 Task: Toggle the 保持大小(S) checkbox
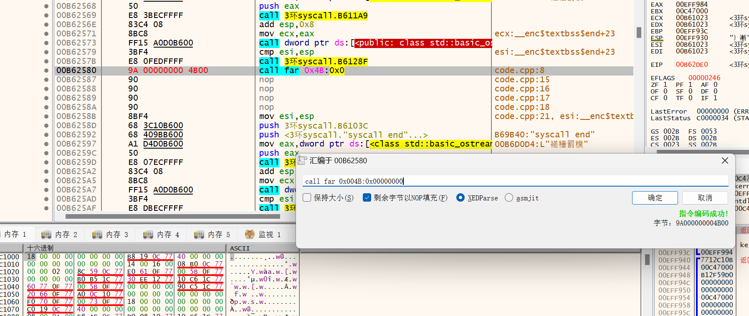307,197
